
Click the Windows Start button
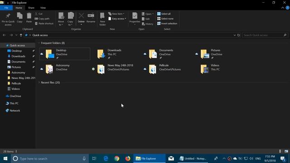click(5, 158)
